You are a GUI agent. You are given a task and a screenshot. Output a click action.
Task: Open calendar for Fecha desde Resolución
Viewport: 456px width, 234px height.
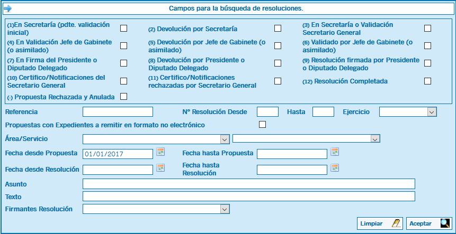pos(160,167)
